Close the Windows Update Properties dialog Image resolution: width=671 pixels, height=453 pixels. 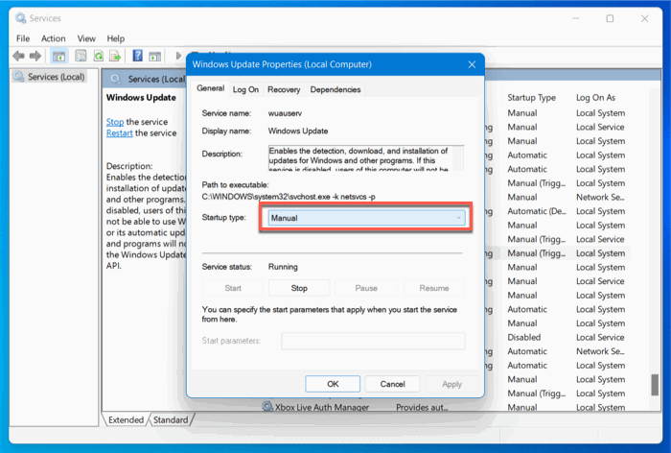click(472, 64)
